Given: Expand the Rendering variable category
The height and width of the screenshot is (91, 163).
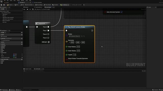Looking at the screenshot, I should 1,48.
